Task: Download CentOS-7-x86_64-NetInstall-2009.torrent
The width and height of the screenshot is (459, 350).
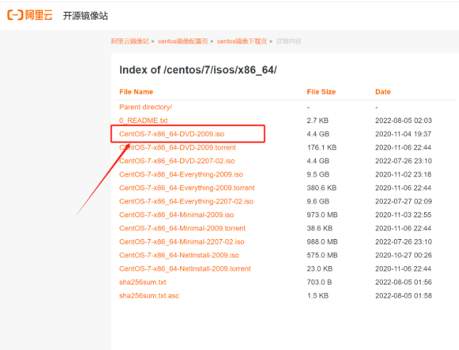Action: [x=185, y=269]
